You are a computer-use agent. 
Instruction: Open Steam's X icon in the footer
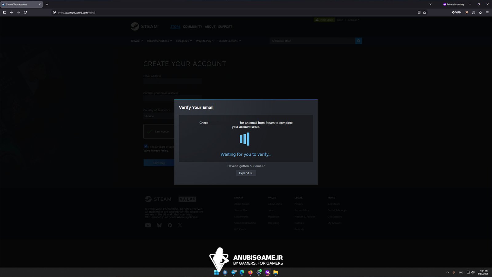pyautogui.click(x=180, y=225)
